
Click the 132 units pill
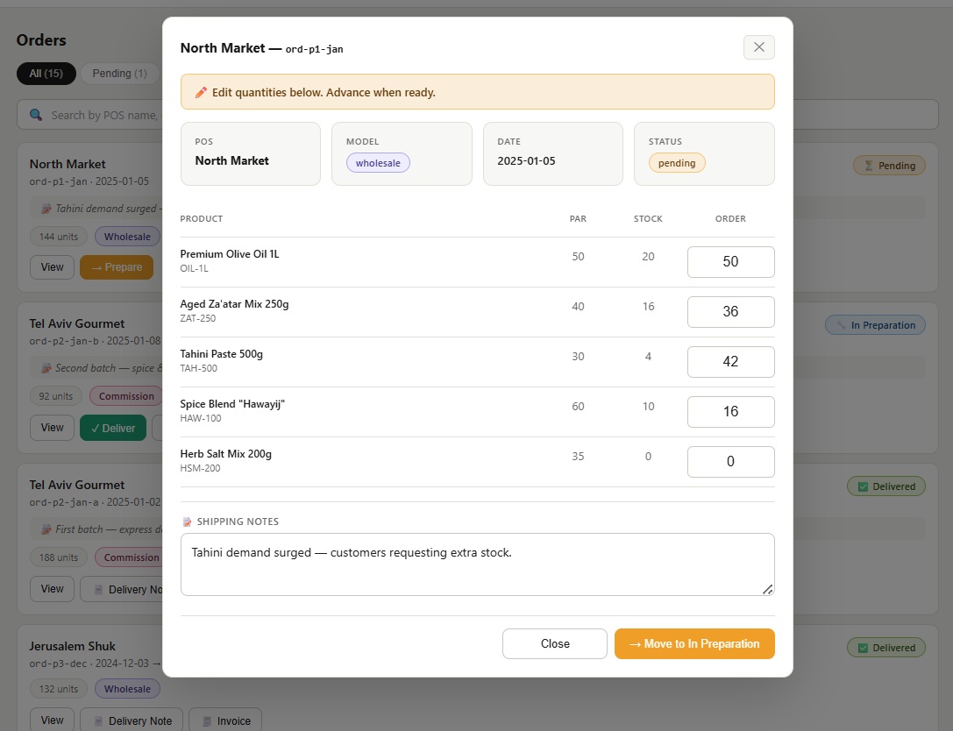click(x=59, y=689)
